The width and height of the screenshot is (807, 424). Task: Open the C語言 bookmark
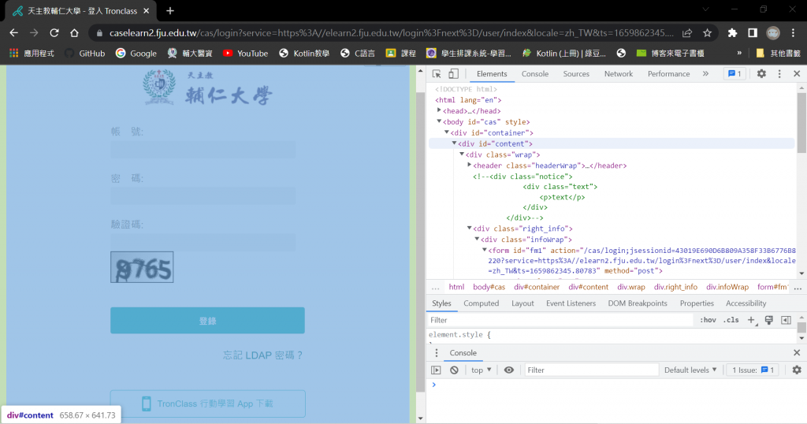tap(358, 53)
